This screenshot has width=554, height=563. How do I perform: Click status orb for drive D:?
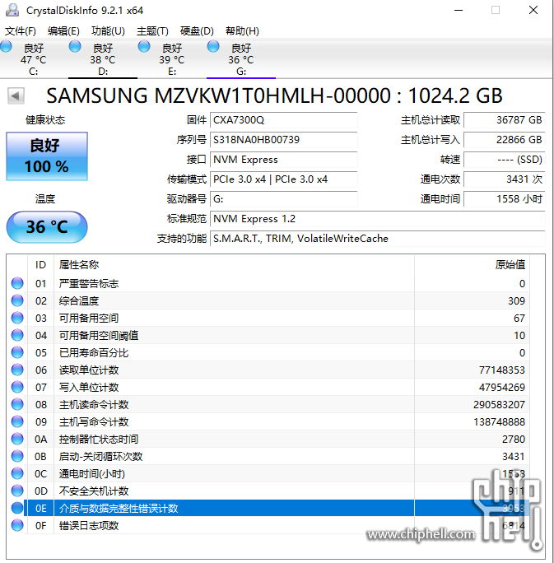point(75,47)
